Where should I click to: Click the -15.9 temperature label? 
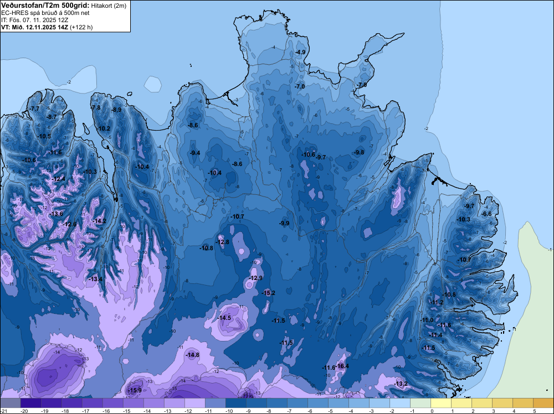(134, 390)
